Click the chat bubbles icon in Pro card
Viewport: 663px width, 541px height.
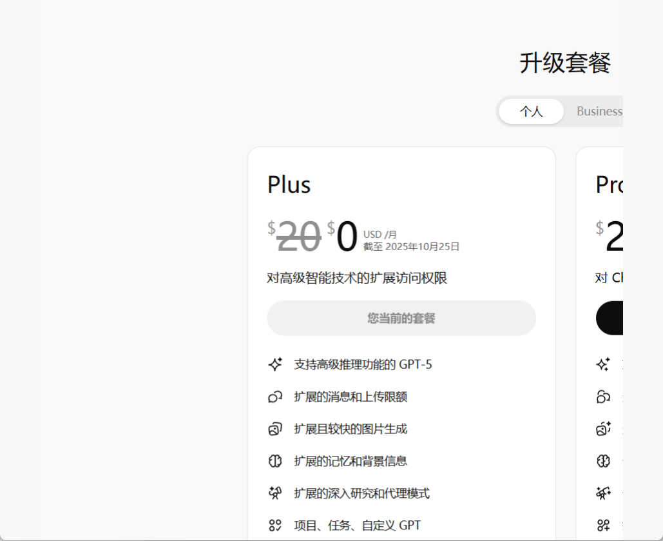click(x=603, y=397)
